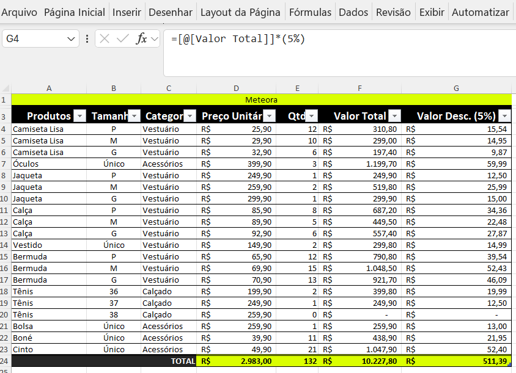Click the select-all corner triangle
This screenshot has height=373, width=516.
(x=6, y=88)
